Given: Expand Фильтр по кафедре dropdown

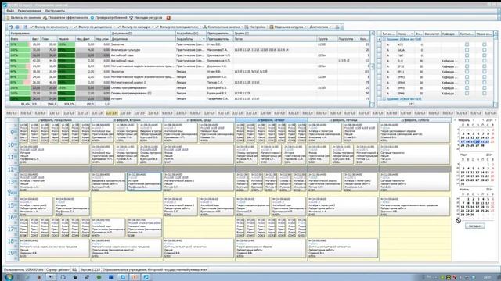Looking at the screenshot, I should tap(152, 27).
